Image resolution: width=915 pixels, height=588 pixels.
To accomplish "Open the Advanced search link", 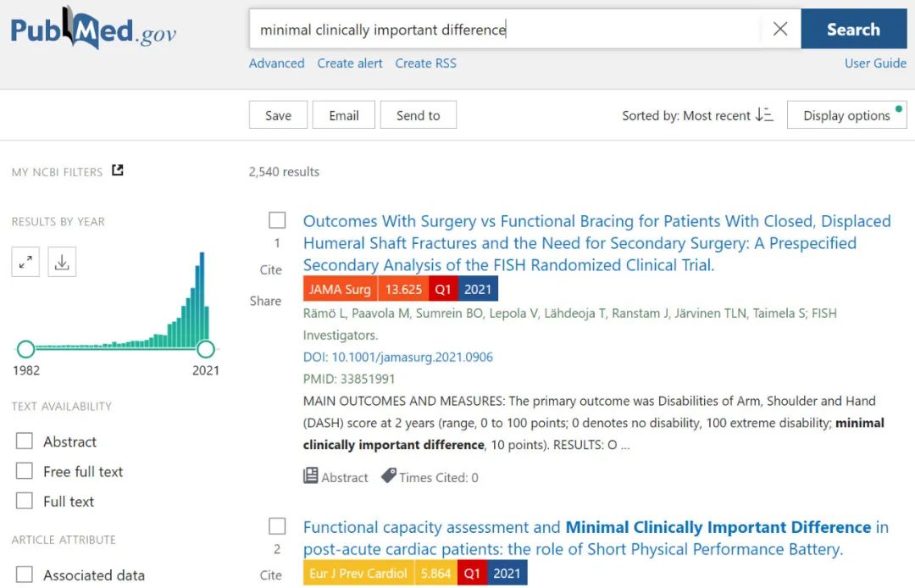I will tap(276, 64).
